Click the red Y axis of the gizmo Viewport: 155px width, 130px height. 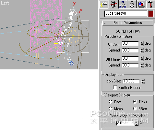coord(74,7)
